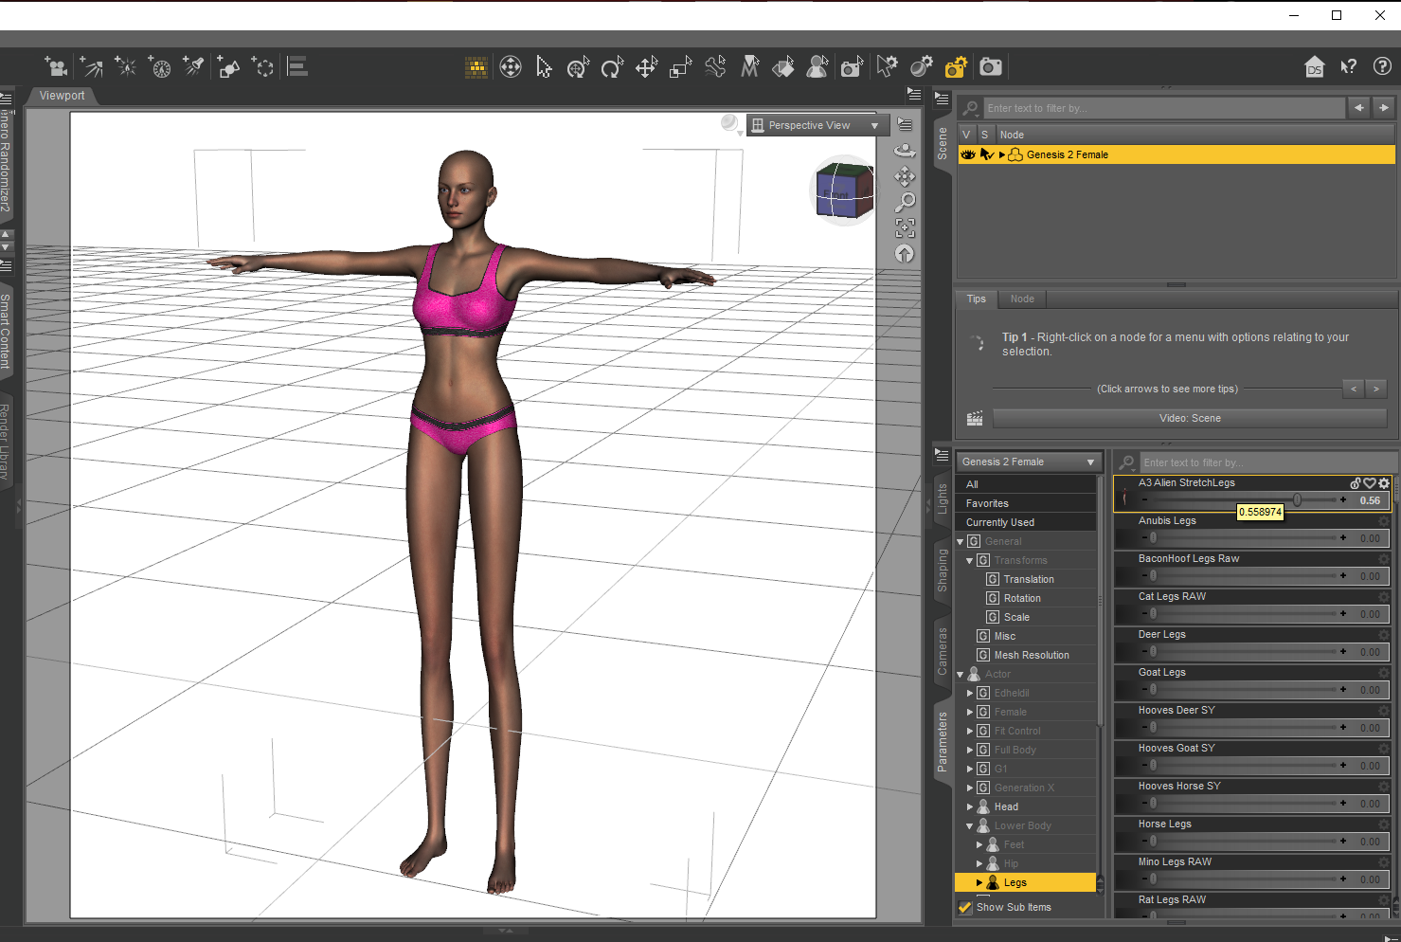Click the Video: Scene button
Image resolution: width=1401 pixels, height=942 pixels.
pos(1190,418)
